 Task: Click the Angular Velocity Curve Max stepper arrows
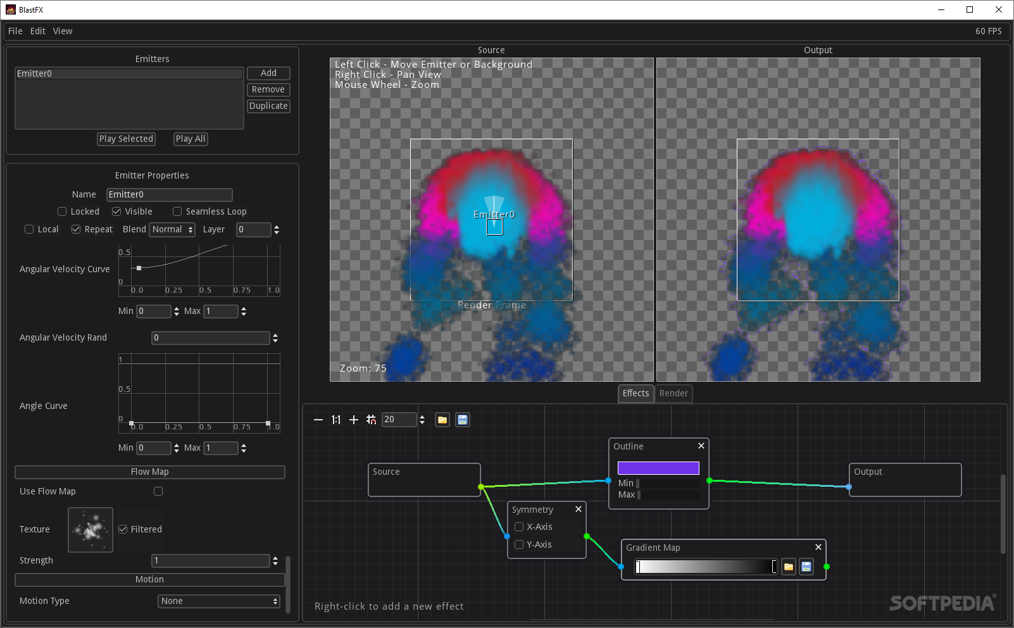tap(244, 311)
